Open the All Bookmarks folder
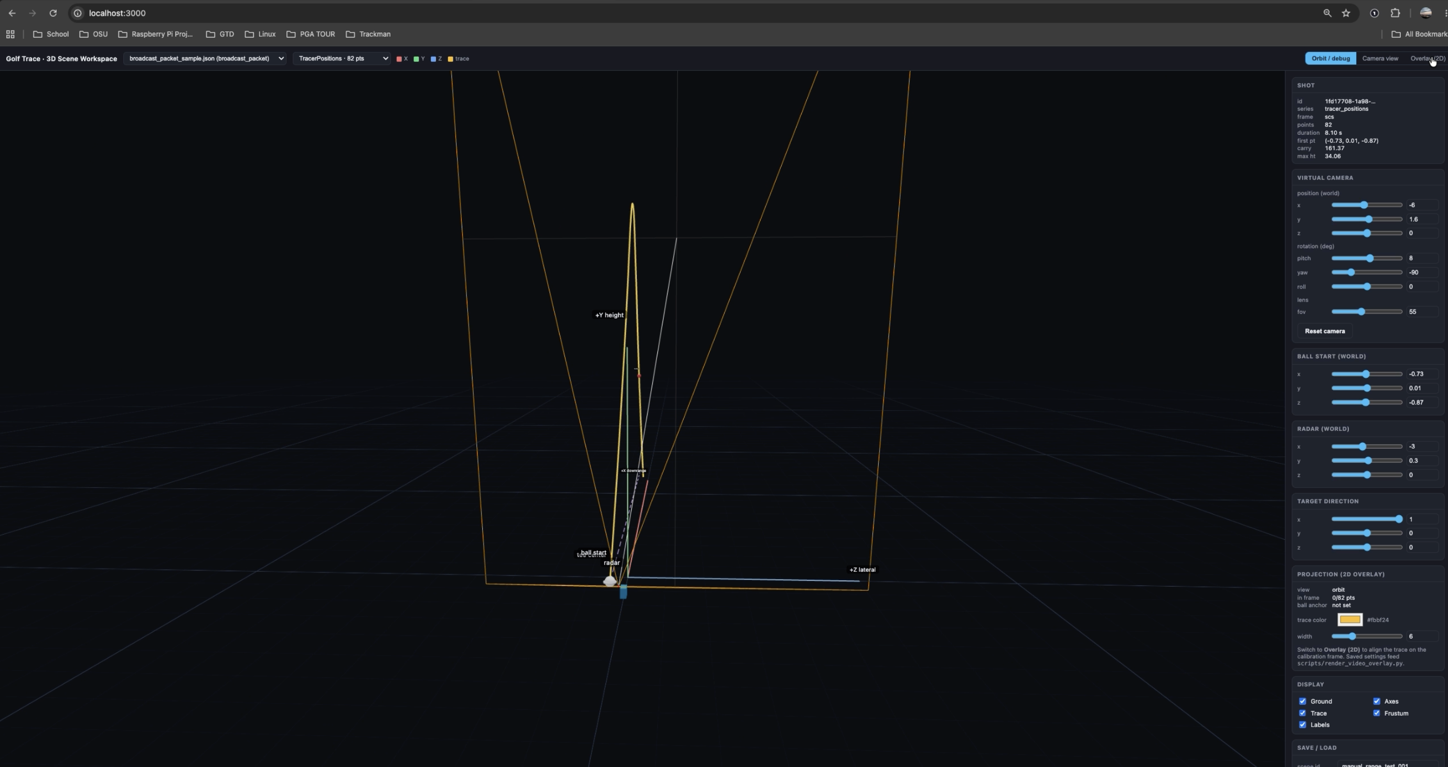Screen dimensions: 1448x767 coord(1419,34)
